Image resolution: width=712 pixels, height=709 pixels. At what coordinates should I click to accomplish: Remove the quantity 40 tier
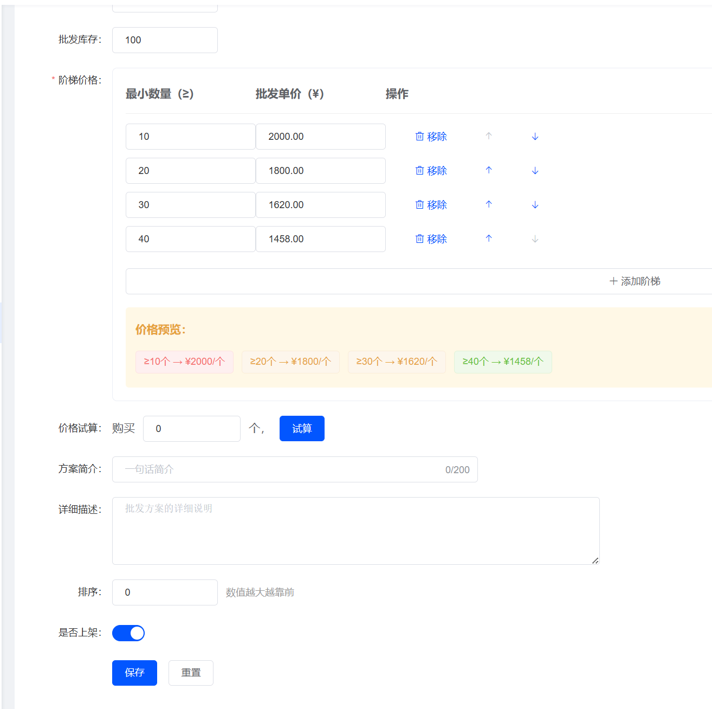tap(431, 239)
